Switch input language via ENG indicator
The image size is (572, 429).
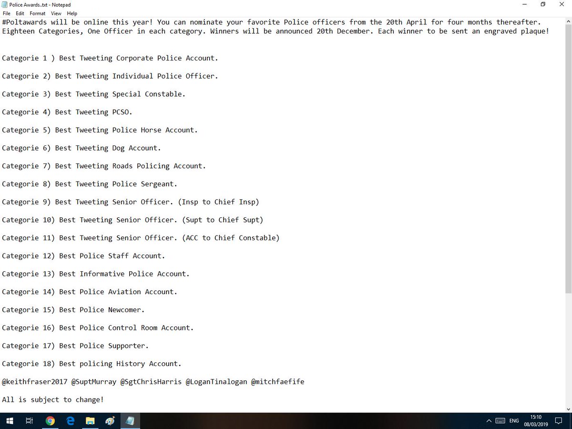[x=514, y=421]
